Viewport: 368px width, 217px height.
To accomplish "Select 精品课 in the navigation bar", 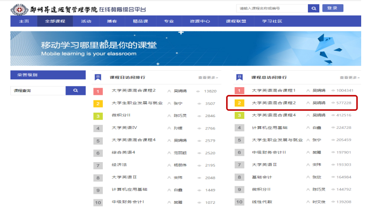I will coord(141,21).
